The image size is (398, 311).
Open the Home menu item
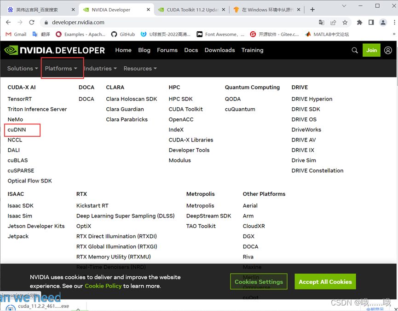[123, 50]
